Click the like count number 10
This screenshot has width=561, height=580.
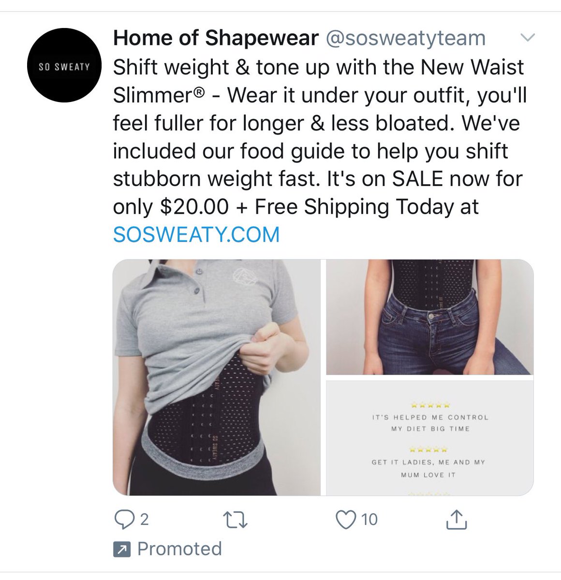[369, 520]
